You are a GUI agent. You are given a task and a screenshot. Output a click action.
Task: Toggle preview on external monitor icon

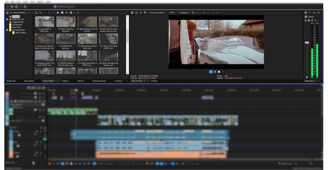[x=136, y=13]
